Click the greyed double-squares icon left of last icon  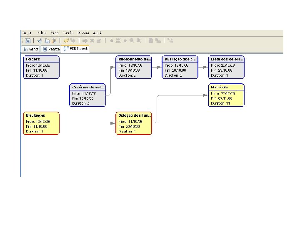(x=158, y=40)
